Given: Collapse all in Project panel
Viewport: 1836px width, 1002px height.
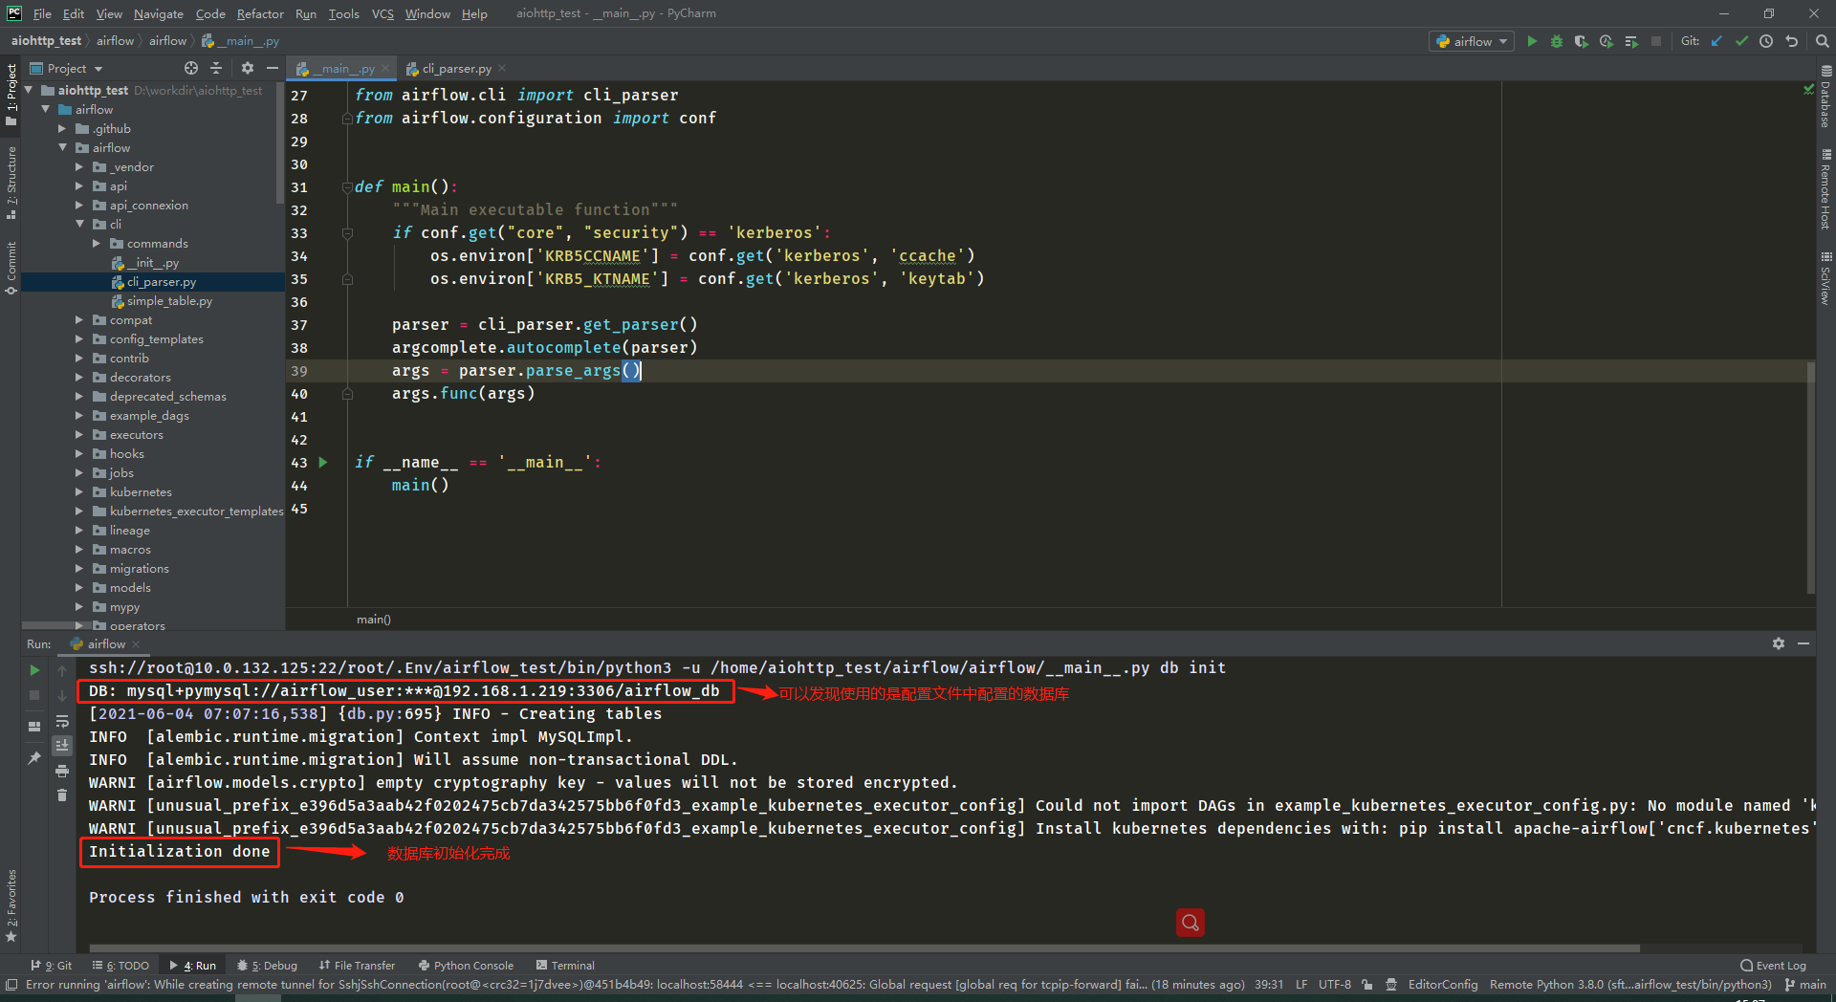Looking at the screenshot, I should coord(216,68).
